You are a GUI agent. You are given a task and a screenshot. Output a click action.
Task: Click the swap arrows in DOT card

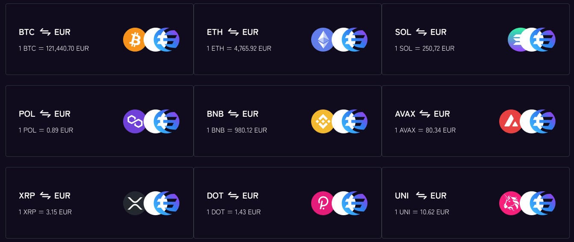[233, 196]
